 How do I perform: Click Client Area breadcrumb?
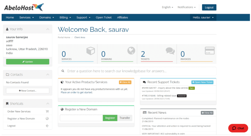[80, 37]
